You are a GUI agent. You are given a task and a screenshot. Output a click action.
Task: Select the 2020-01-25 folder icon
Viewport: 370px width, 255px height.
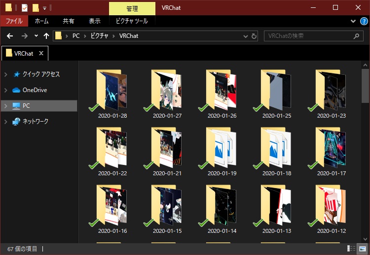click(x=276, y=90)
